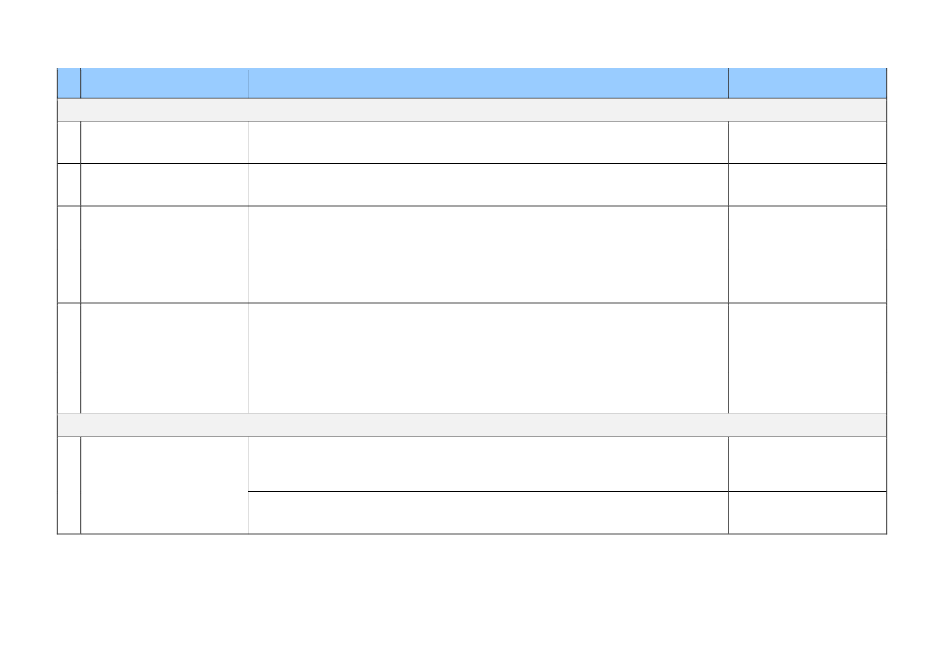Viewport: 940px width, 665px height.
Task: Select merged second-column cell above second gray band
Action: click(164, 358)
